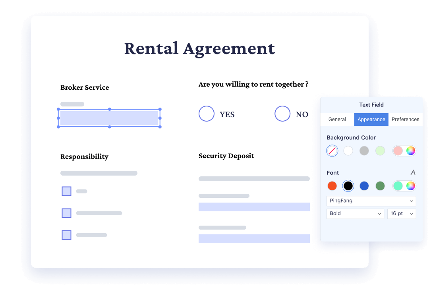This screenshot has height=286, width=429.
Task: Open the 16 pt font size dropdown
Action: (x=402, y=214)
